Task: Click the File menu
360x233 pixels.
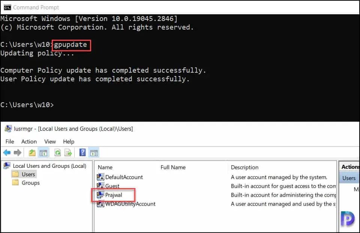Action: pyautogui.click(x=10, y=142)
